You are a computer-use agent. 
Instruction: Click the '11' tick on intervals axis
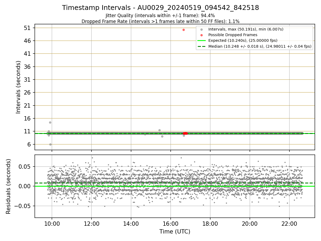pos(28,131)
